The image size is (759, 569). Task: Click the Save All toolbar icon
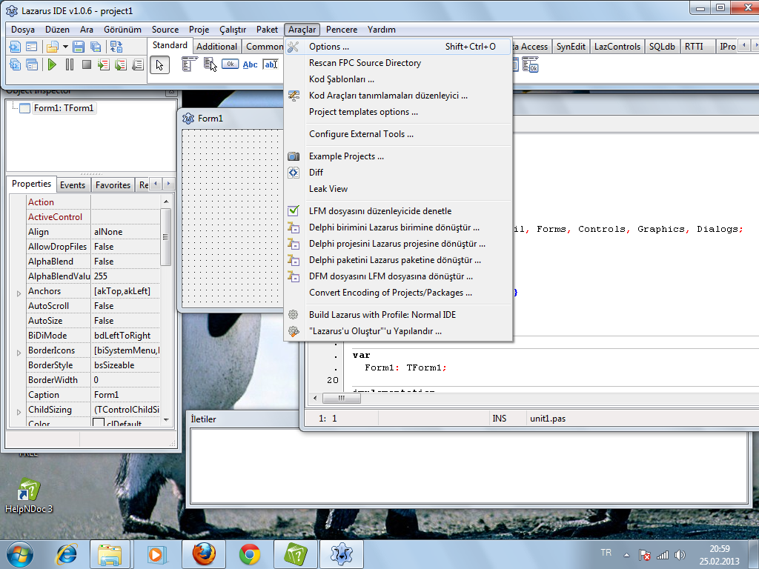(96, 47)
